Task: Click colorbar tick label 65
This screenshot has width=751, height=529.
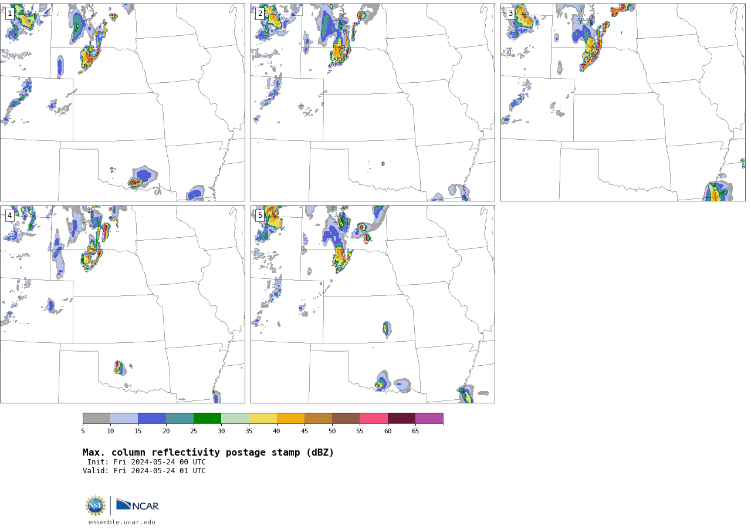Action: coord(415,432)
